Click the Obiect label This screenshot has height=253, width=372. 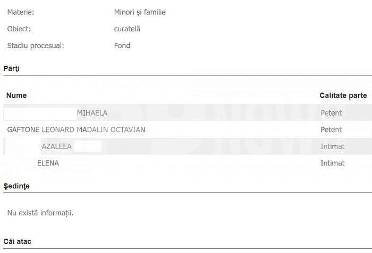click(x=19, y=29)
